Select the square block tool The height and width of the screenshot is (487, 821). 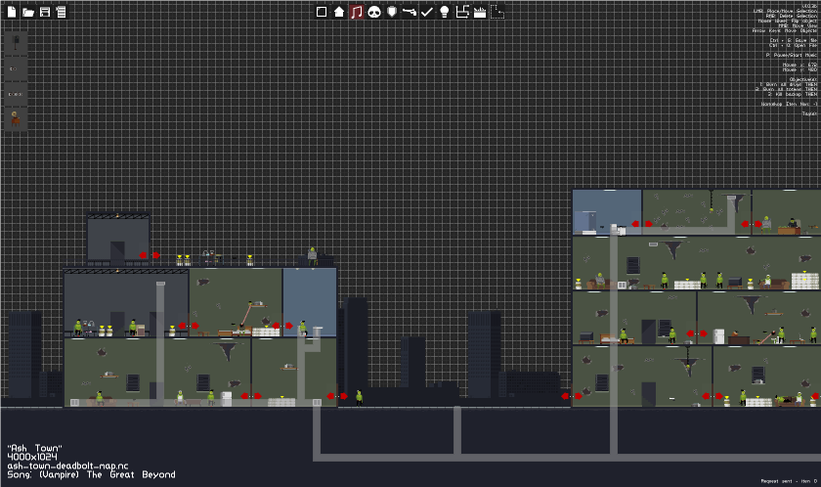pos(322,12)
